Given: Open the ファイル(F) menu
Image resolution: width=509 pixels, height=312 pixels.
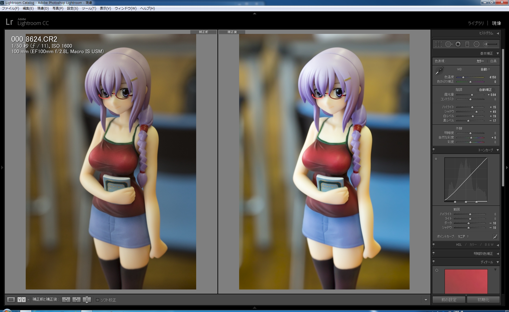Looking at the screenshot, I should (x=11, y=8).
